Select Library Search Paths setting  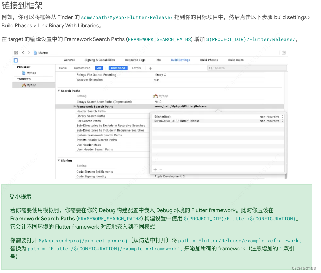tap(91, 116)
